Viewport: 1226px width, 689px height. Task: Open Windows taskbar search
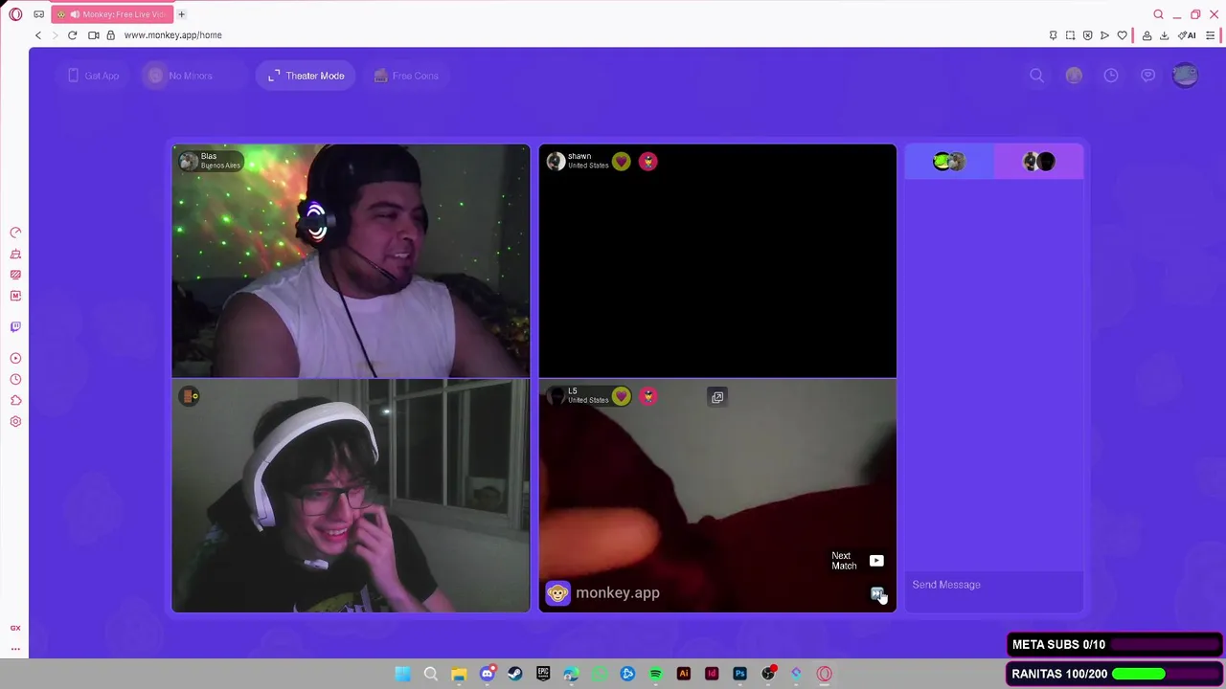[x=431, y=674]
